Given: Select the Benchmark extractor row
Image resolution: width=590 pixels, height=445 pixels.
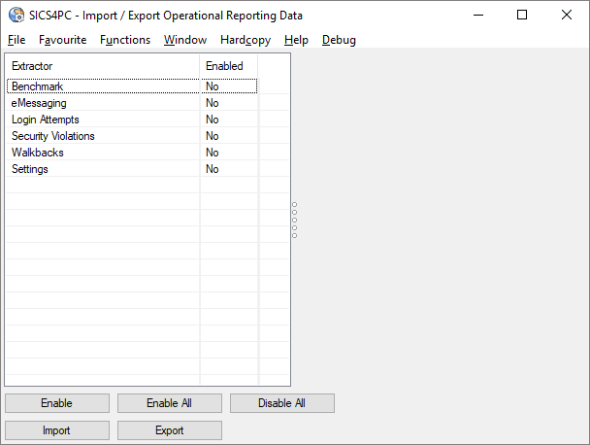Looking at the screenshot, I should (132, 86).
